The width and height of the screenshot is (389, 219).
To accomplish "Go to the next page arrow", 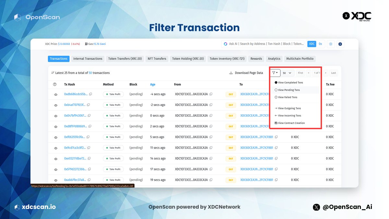I will click(325, 73).
